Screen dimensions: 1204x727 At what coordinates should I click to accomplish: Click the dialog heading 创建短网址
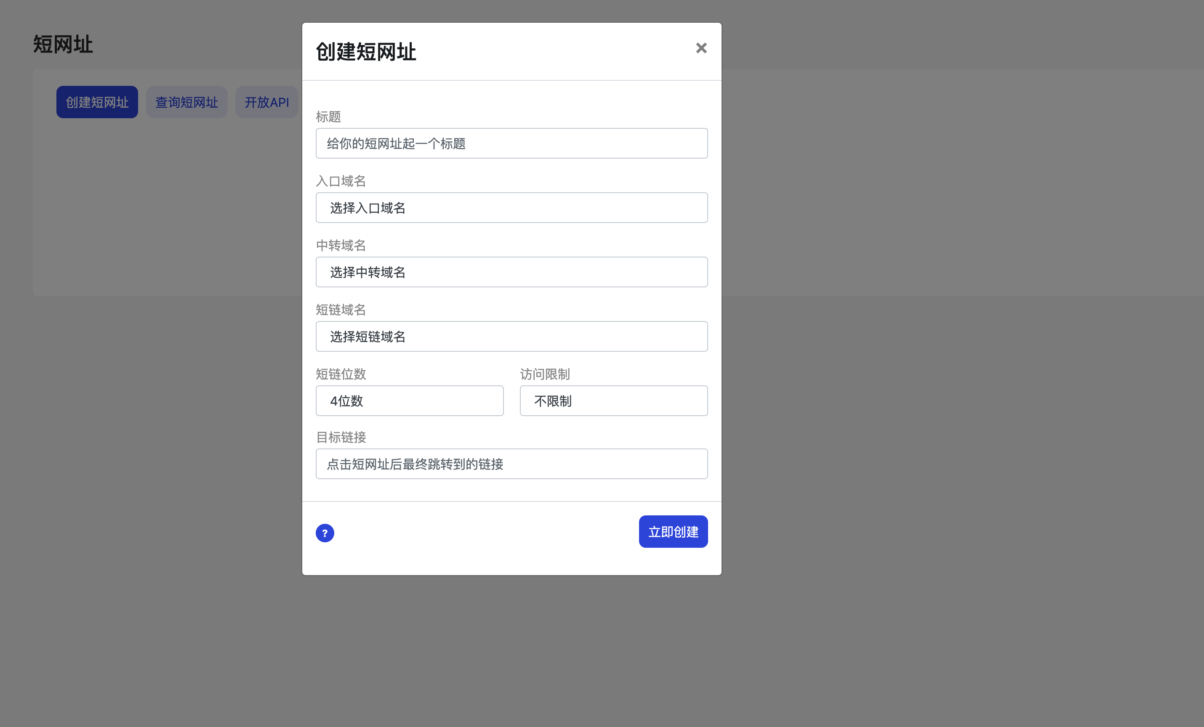click(x=366, y=52)
